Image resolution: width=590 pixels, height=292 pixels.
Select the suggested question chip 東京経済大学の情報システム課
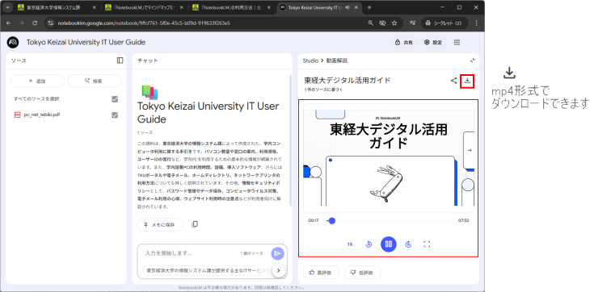point(208,270)
